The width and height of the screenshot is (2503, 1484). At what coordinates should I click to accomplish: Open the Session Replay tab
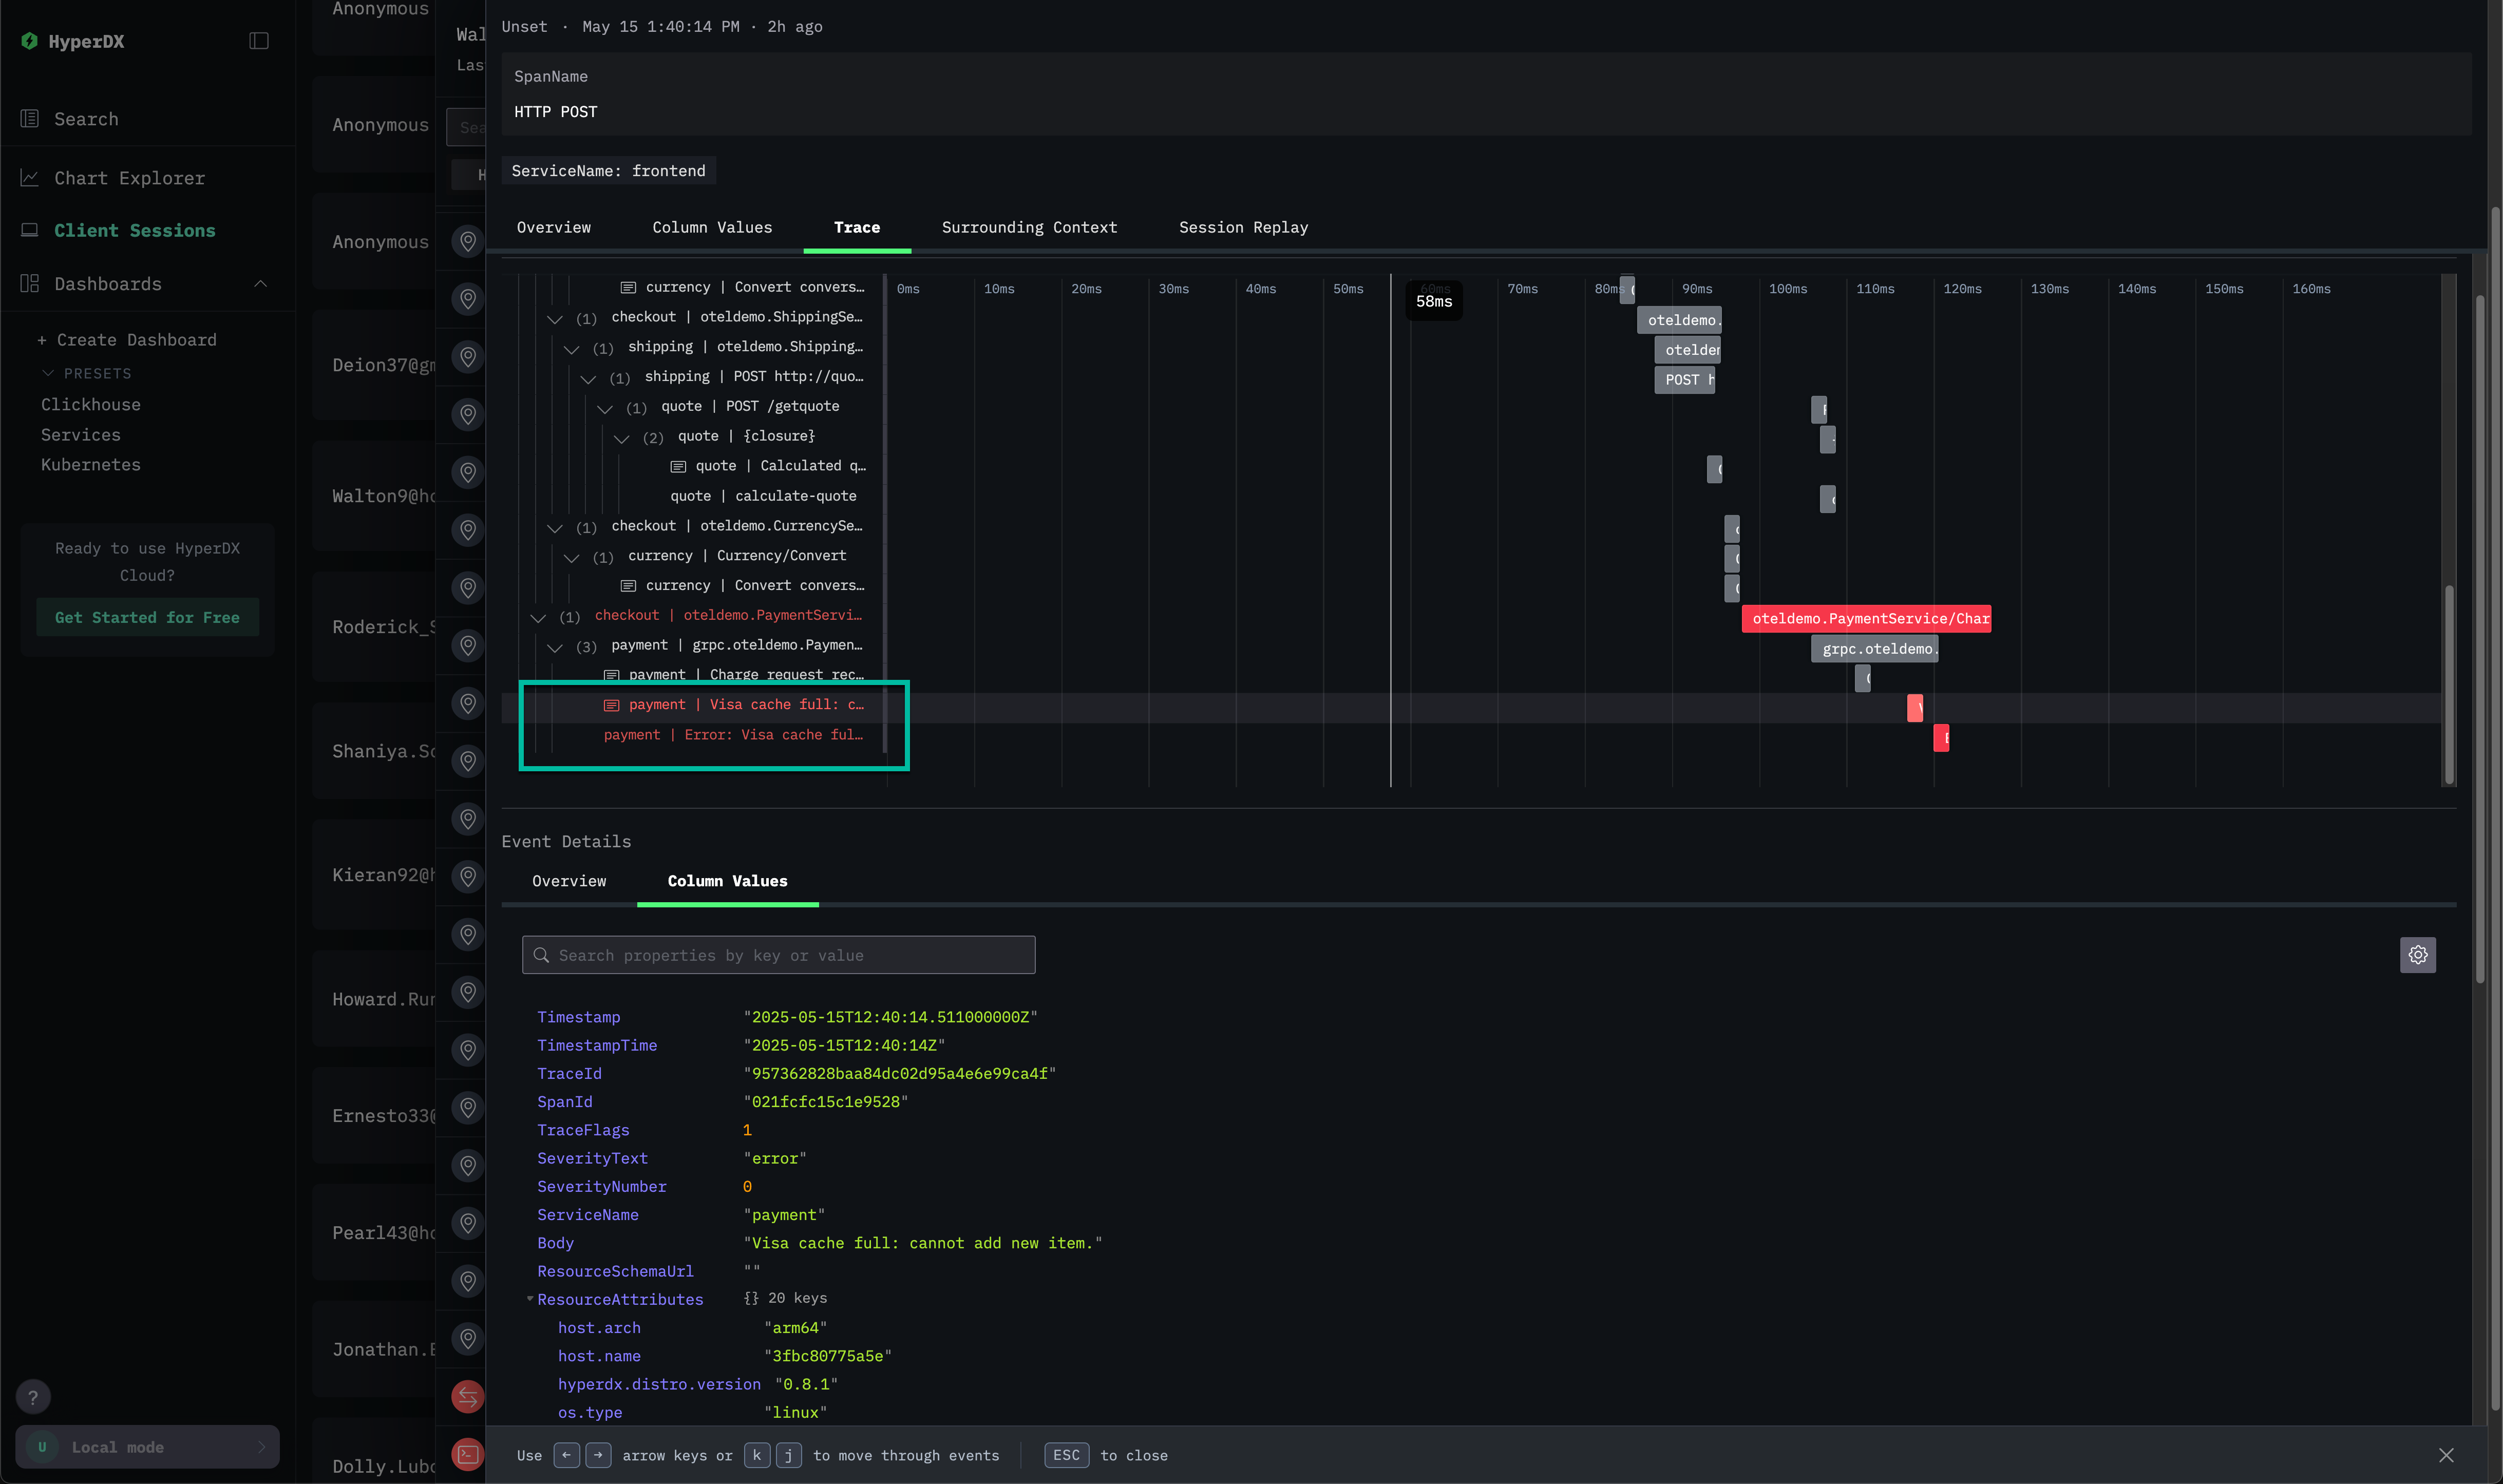tap(1243, 228)
